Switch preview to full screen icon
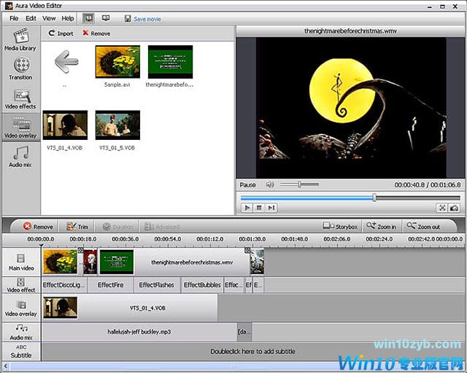 (442, 208)
